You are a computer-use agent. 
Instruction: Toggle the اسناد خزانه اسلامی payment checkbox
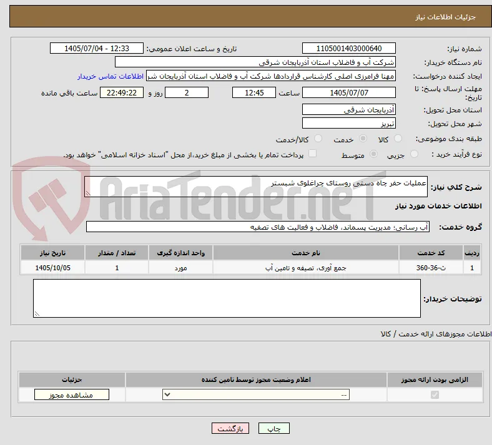pyautogui.click(x=313, y=154)
